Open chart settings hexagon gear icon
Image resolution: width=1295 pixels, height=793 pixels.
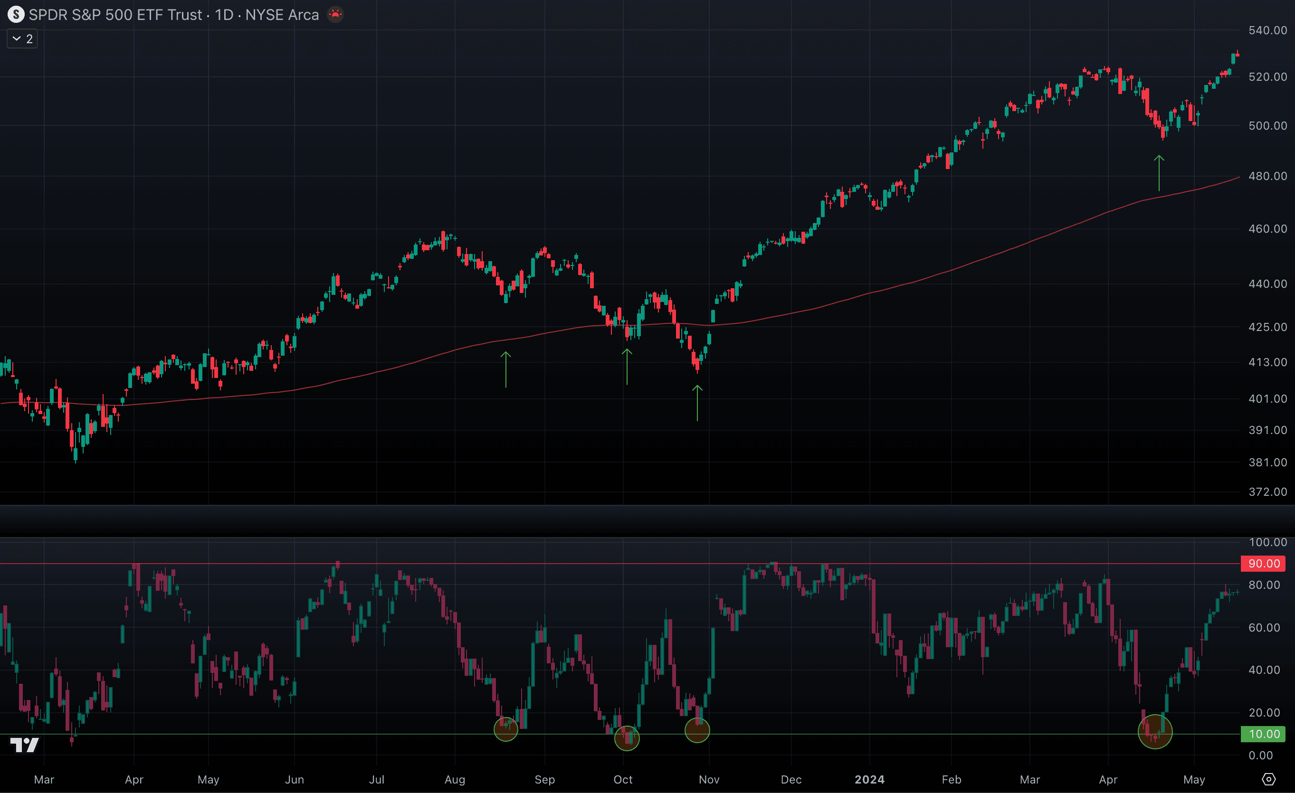pyautogui.click(x=1268, y=779)
